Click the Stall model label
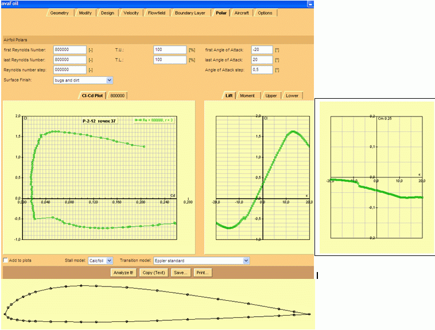Image resolution: width=435 pixels, height=330 pixels. [x=75, y=261]
